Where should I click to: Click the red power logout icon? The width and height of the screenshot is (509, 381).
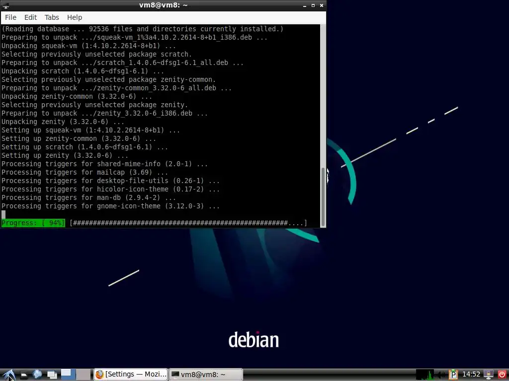(502, 375)
